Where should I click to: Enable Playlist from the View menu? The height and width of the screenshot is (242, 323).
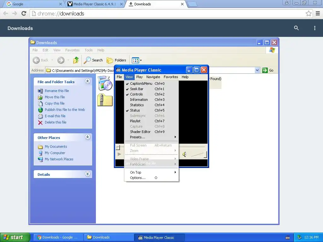point(151,121)
